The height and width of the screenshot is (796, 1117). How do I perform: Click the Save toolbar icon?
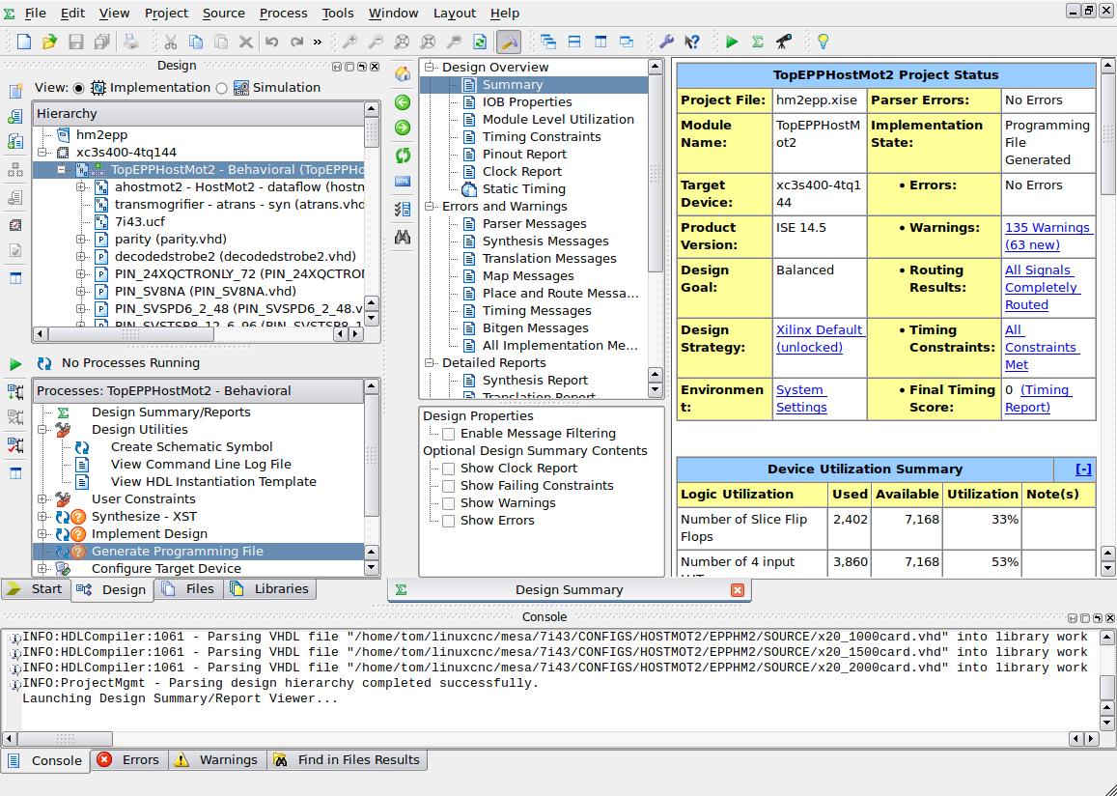tap(75, 42)
